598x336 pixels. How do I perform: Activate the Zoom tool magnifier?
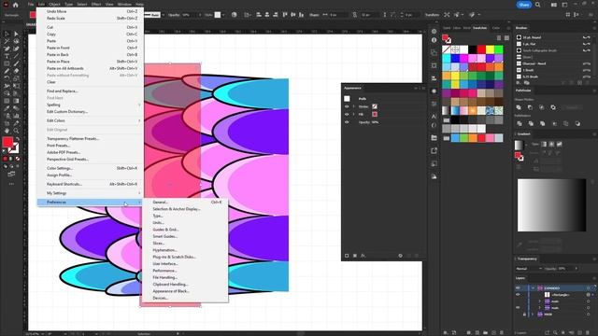16,131
